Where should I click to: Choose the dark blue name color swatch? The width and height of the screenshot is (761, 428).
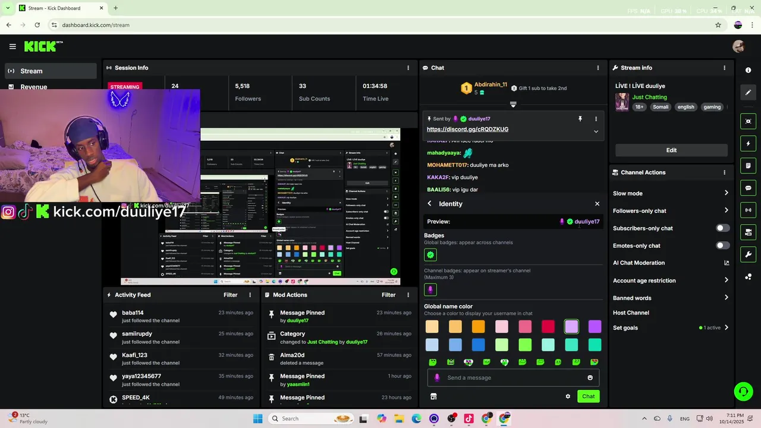coord(479,345)
